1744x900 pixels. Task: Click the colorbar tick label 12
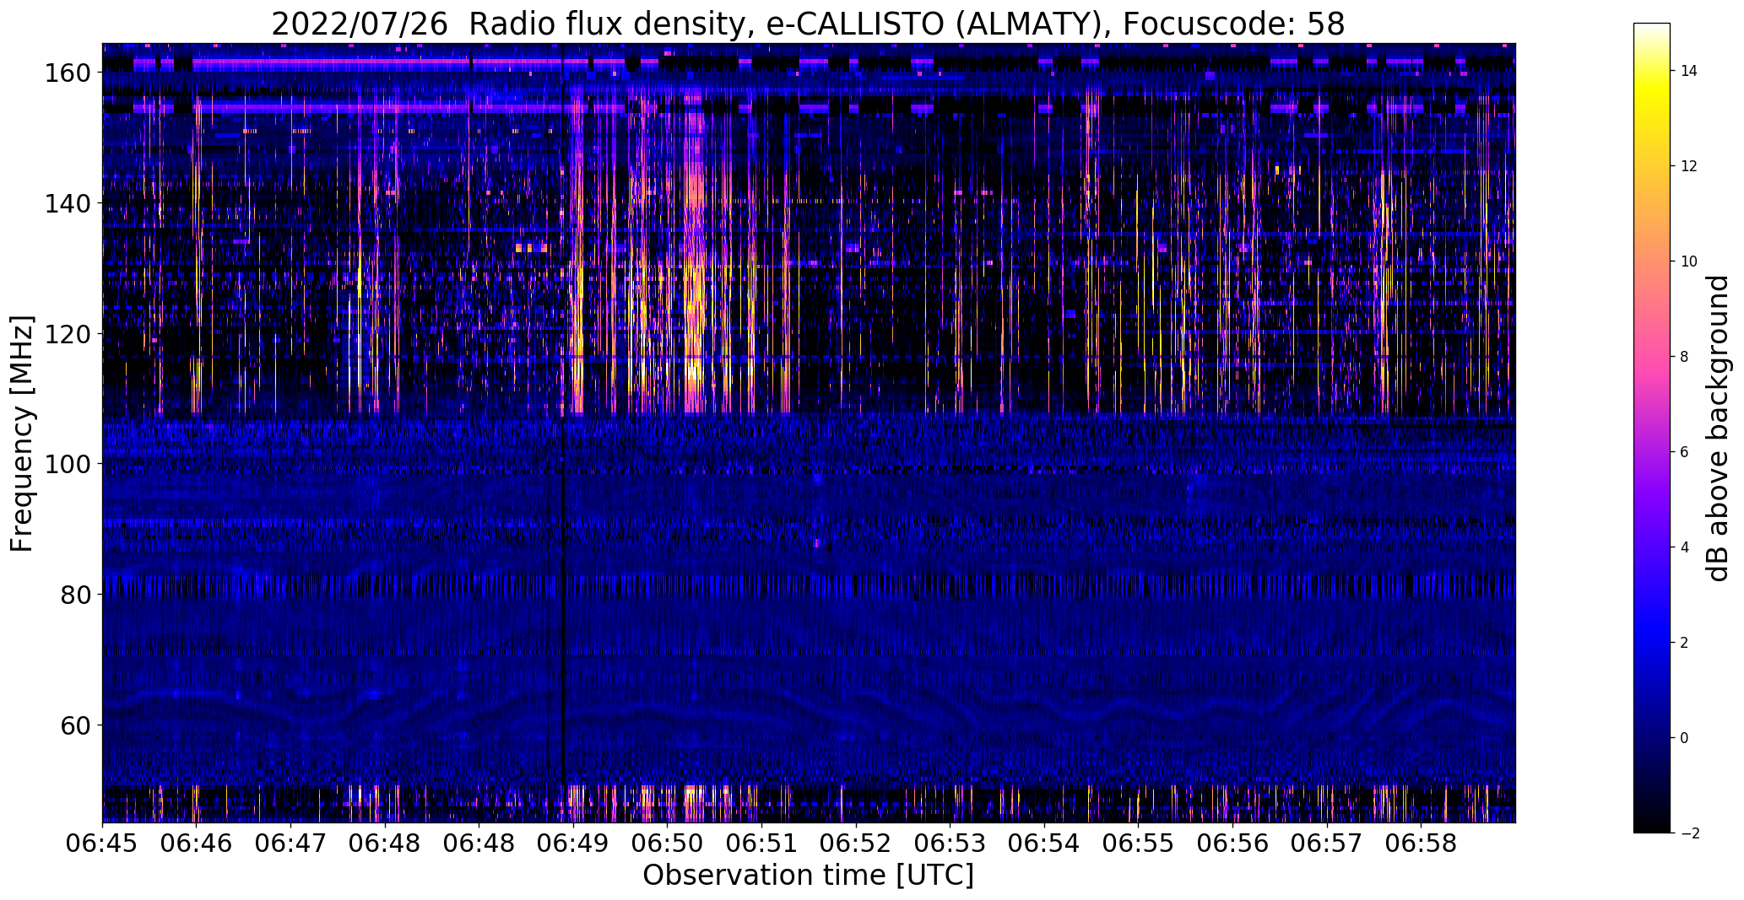tap(1689, 166)
